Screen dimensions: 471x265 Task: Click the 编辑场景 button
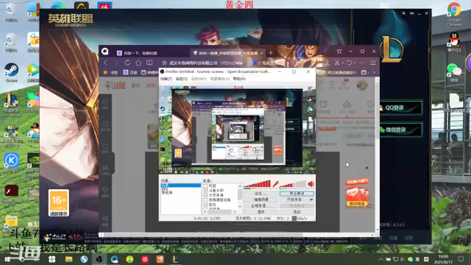tap(261, 199)
